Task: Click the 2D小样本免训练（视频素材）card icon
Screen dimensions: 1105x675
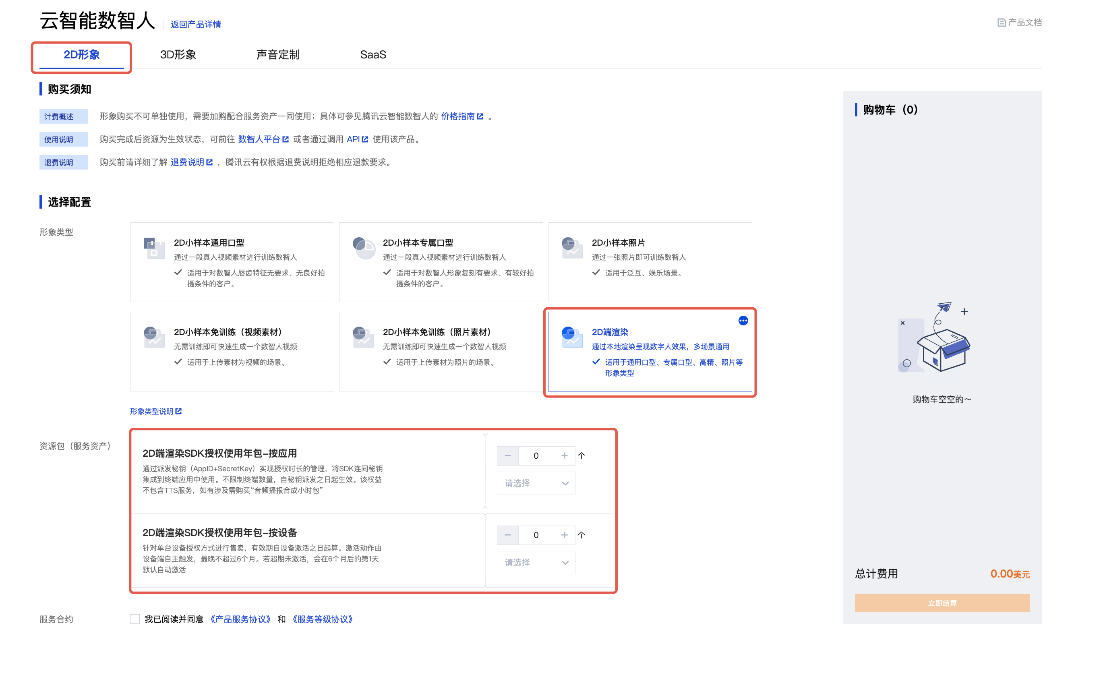Action: click(154, 337)
